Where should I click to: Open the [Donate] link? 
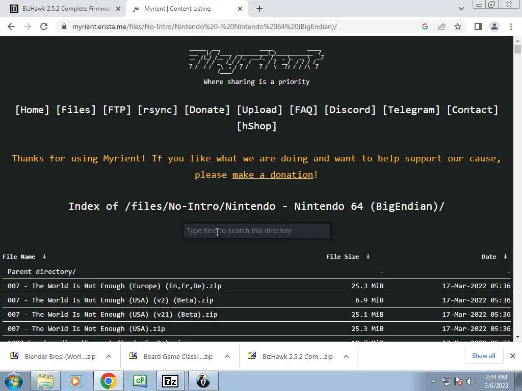pyautogui.click(x=207, y=110)
